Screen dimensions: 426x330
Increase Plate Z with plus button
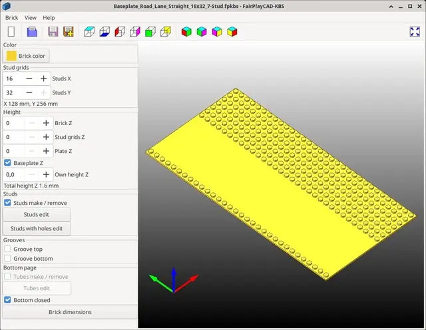(46, 151)
